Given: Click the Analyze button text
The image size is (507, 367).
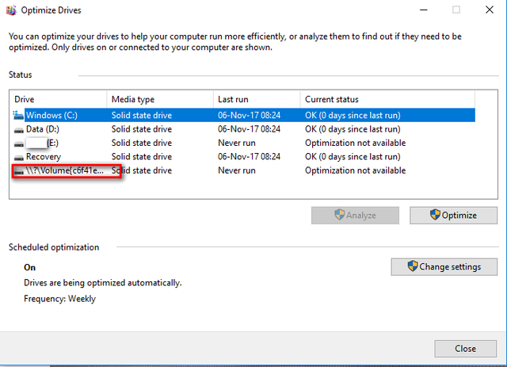Looking at the screenshot, I should click(x=361, y=216).
